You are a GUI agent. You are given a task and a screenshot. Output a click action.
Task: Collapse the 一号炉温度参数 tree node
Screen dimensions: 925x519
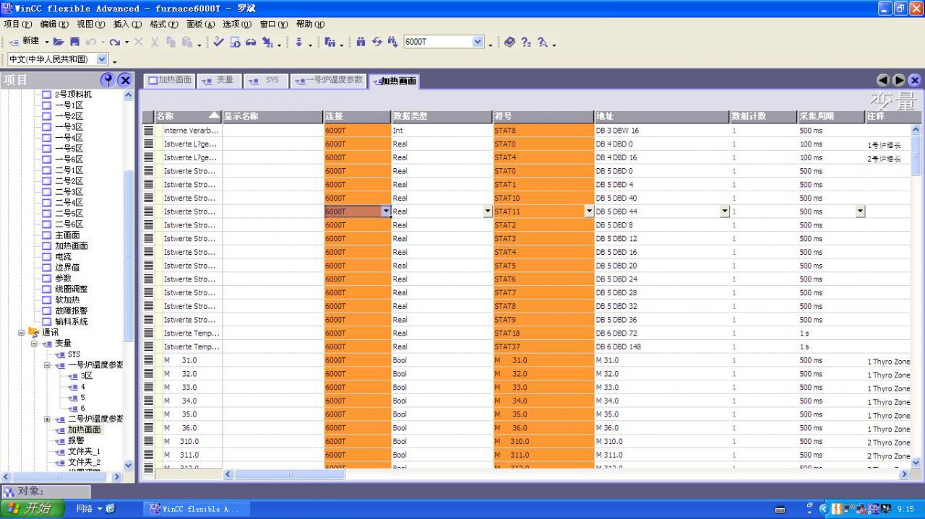[x=48, y=365]
